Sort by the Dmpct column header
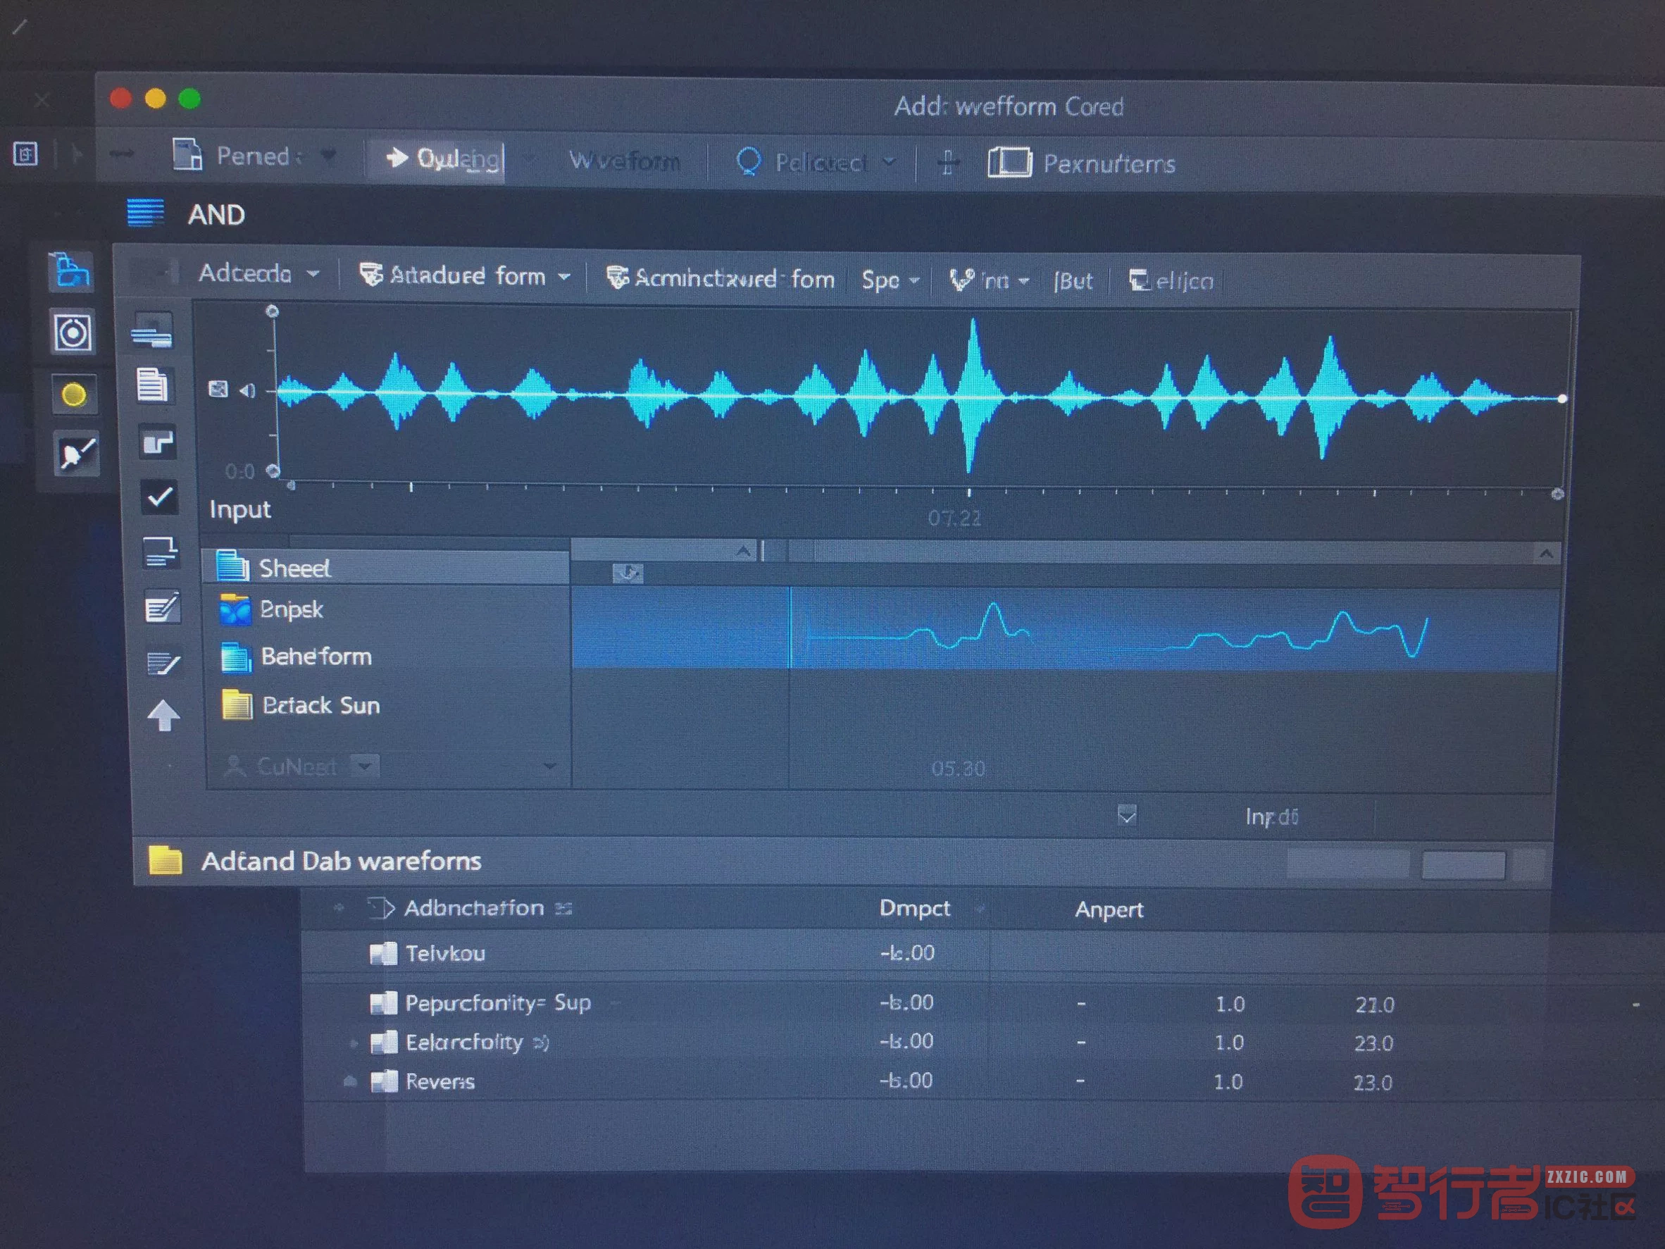This screenshot has width=1665, height=1249. click(914, 908)
